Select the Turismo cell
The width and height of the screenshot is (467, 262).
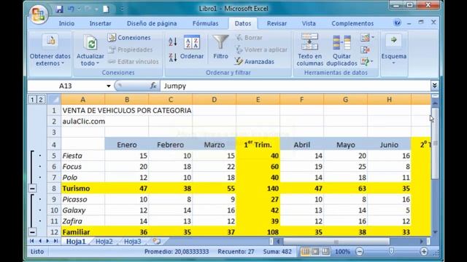82,188
